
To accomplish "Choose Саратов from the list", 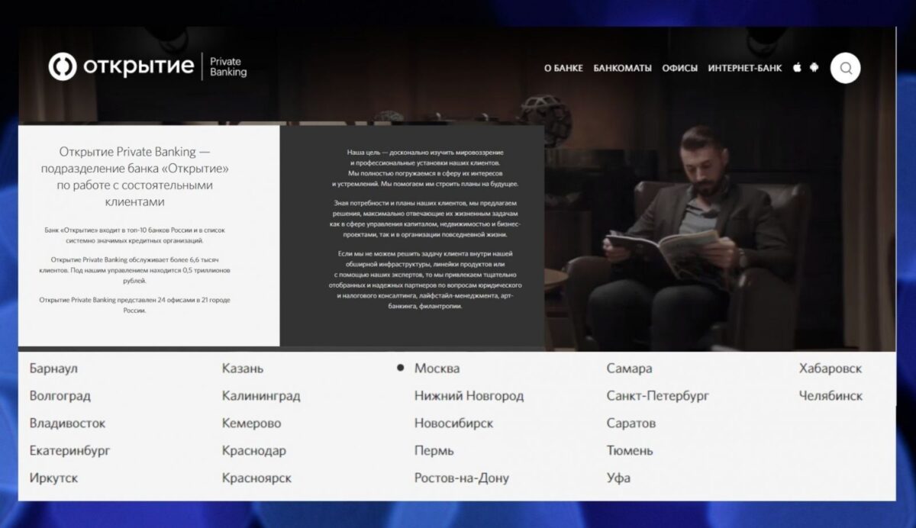I will pos(631,423).
